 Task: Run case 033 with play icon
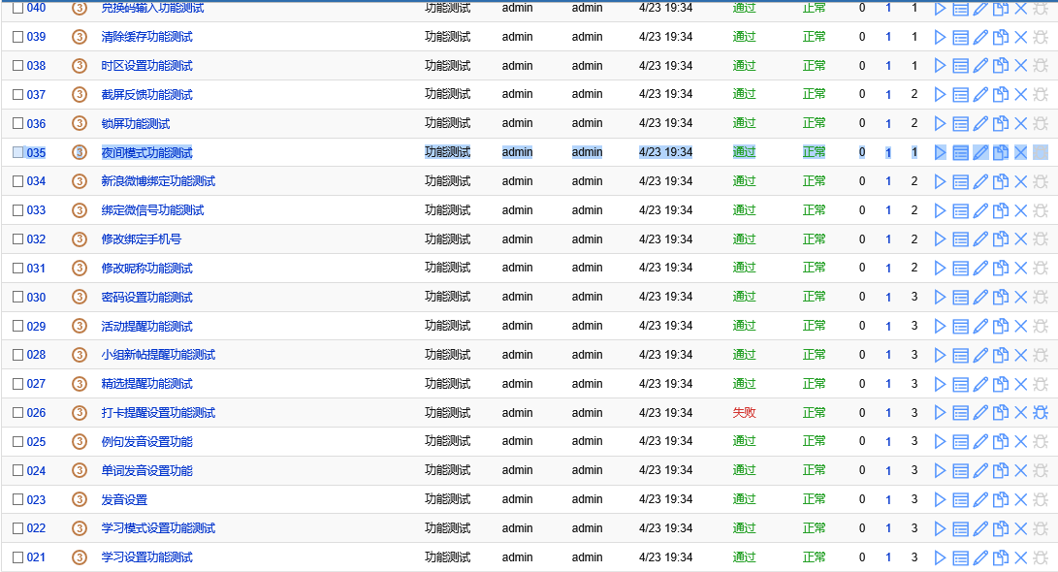coord(940,211)
